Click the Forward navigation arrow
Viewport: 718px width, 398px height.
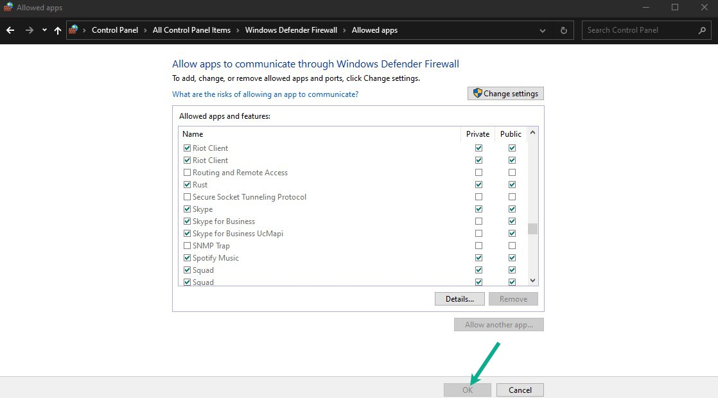30,30
